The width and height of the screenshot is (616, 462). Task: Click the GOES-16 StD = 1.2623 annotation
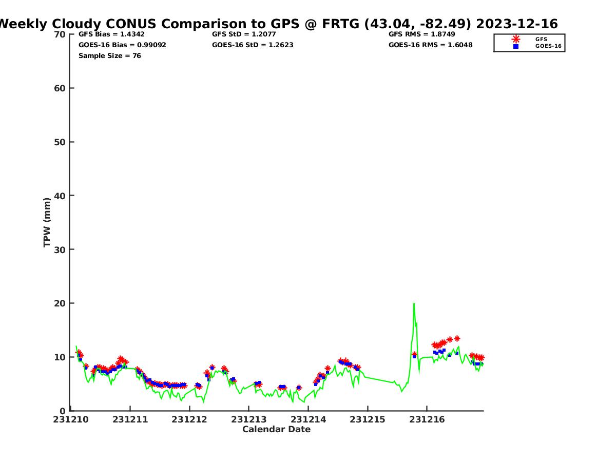click(253, 45)
